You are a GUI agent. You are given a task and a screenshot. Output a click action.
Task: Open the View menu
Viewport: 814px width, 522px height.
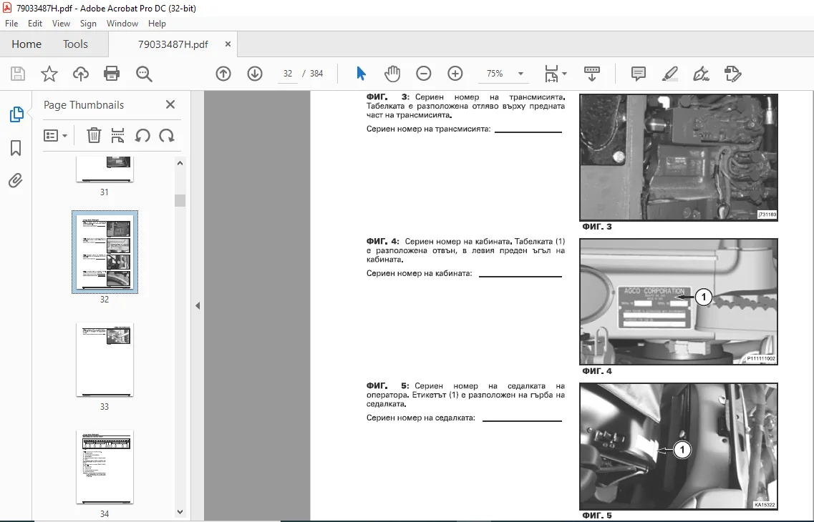pos(61,24)
